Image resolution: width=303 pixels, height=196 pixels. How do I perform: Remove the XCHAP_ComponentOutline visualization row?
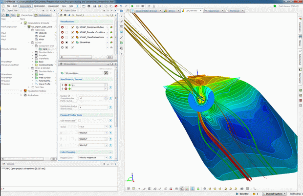coord(62,27)
